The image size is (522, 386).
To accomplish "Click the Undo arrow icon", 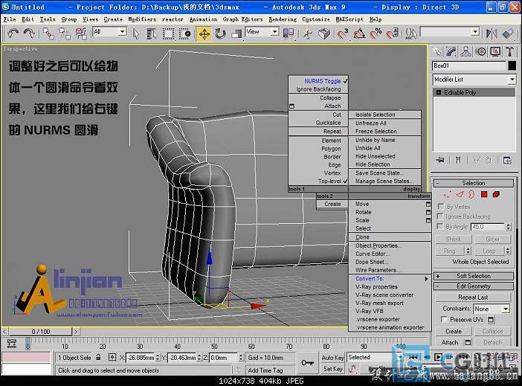I will point(13,33).
